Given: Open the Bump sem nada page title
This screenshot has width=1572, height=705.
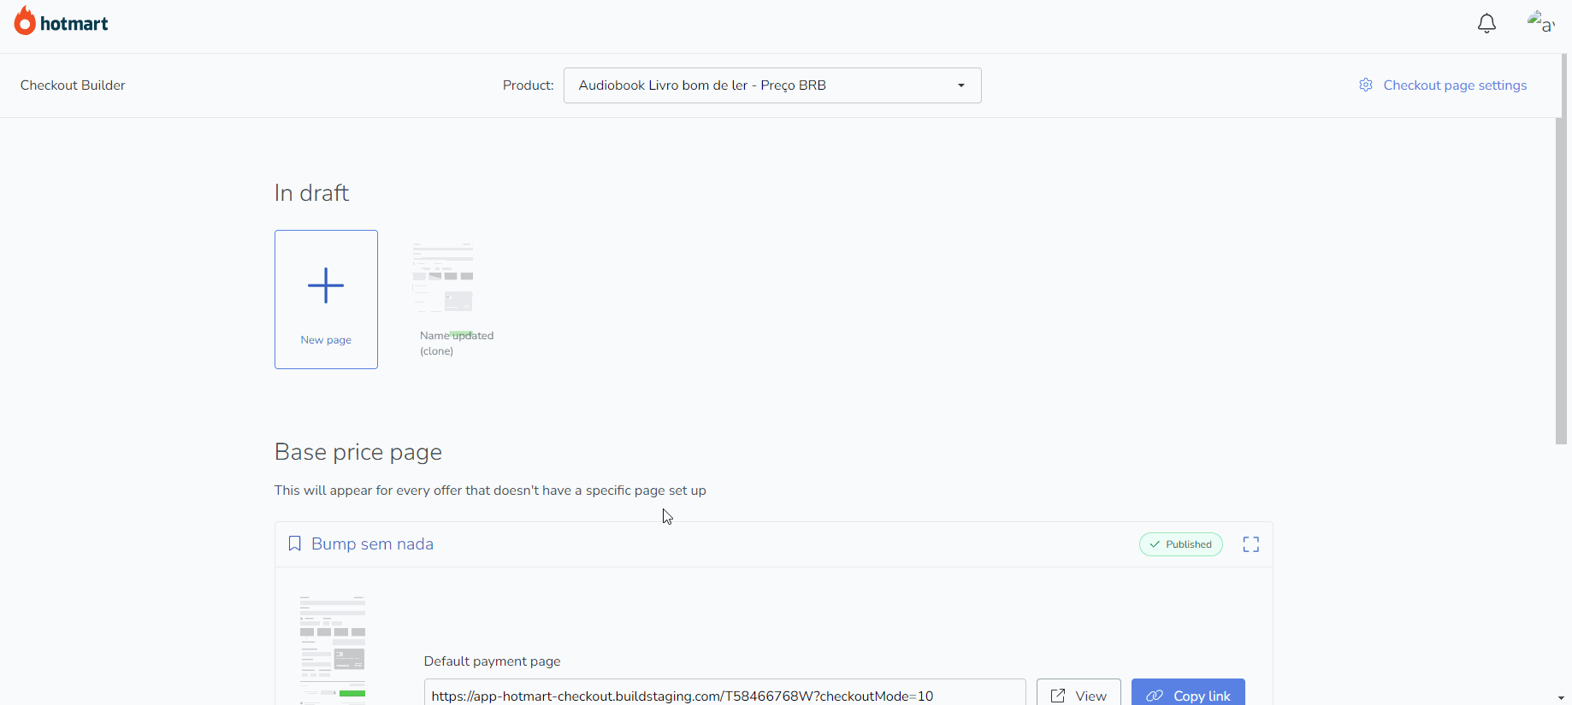Looking at the screenshot, I should (x=372, y=543).
